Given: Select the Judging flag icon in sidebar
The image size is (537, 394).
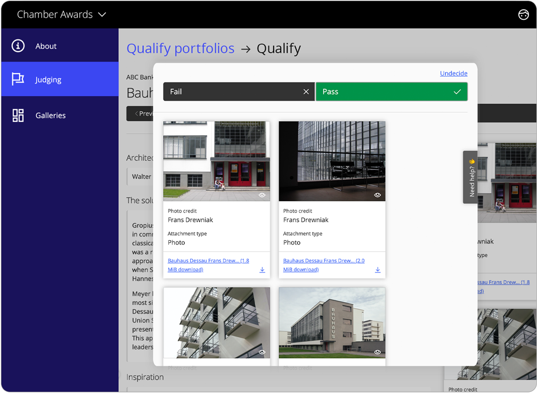Looking at the screenshot, I should [x=18, y=79].
